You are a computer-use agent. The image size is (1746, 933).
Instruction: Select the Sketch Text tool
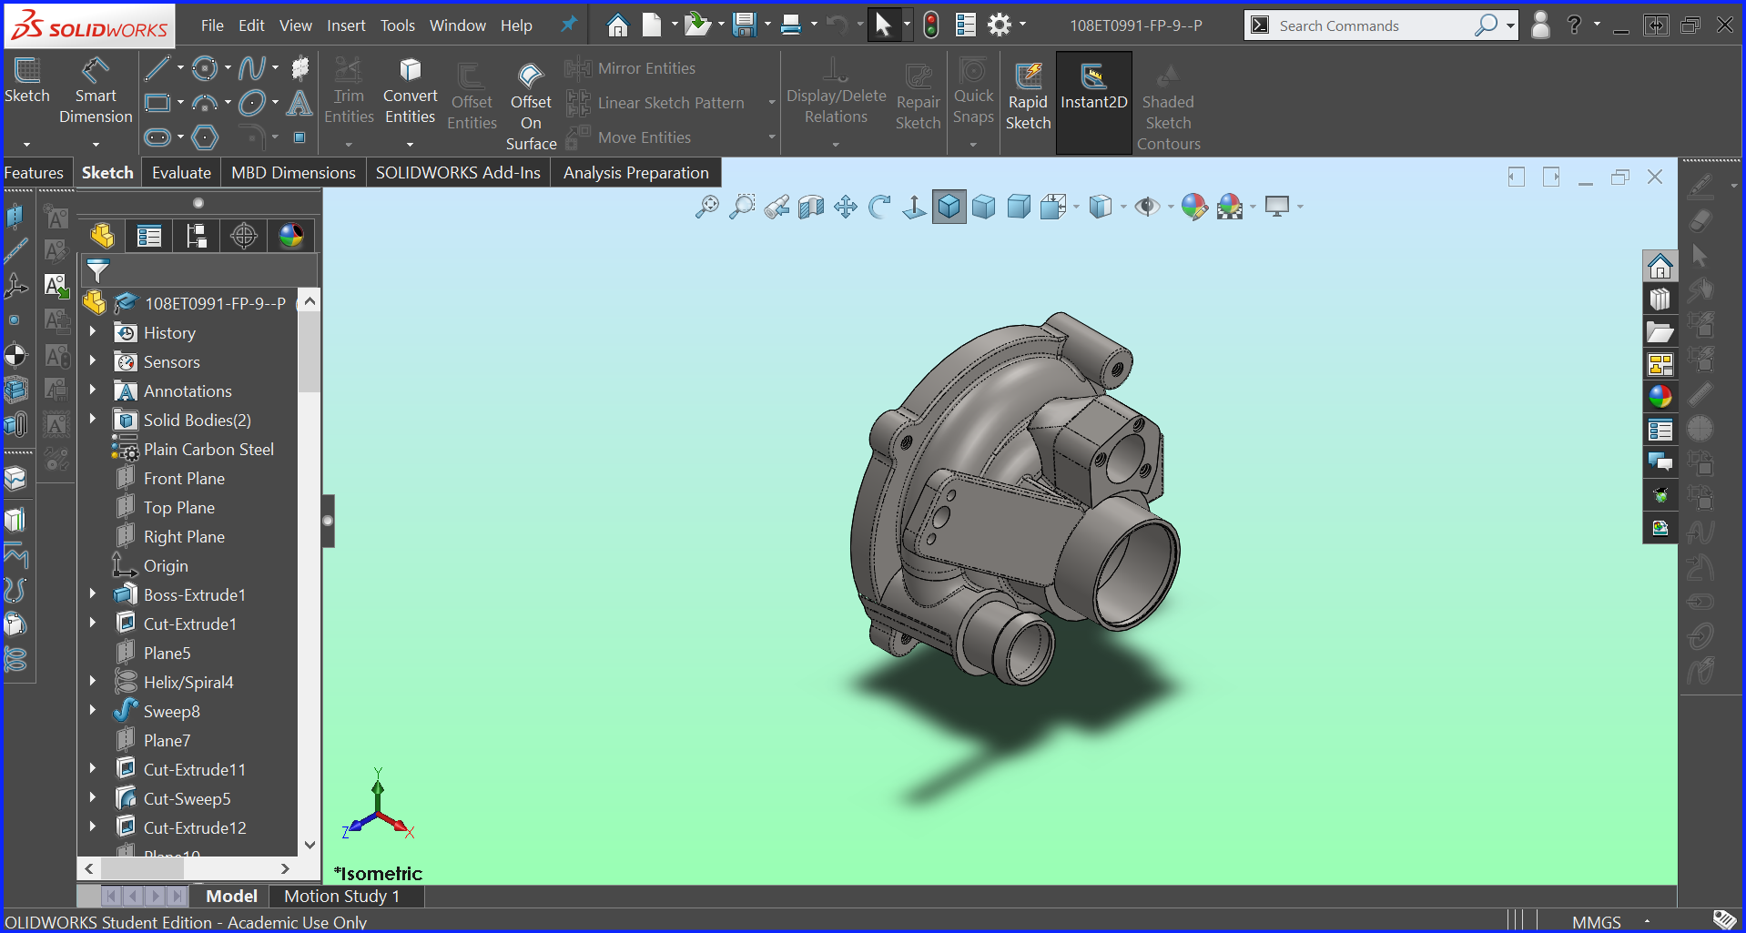coord(299,103)
